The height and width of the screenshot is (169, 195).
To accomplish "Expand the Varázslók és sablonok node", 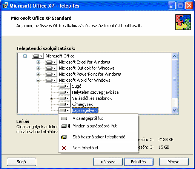I will pyautogui.click(x=51, y=98).
